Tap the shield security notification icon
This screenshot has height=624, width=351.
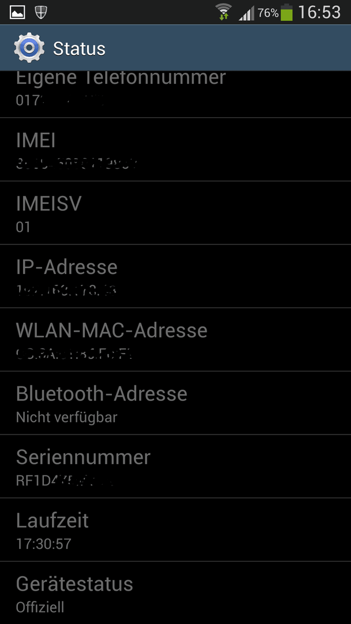pos(41,12)
